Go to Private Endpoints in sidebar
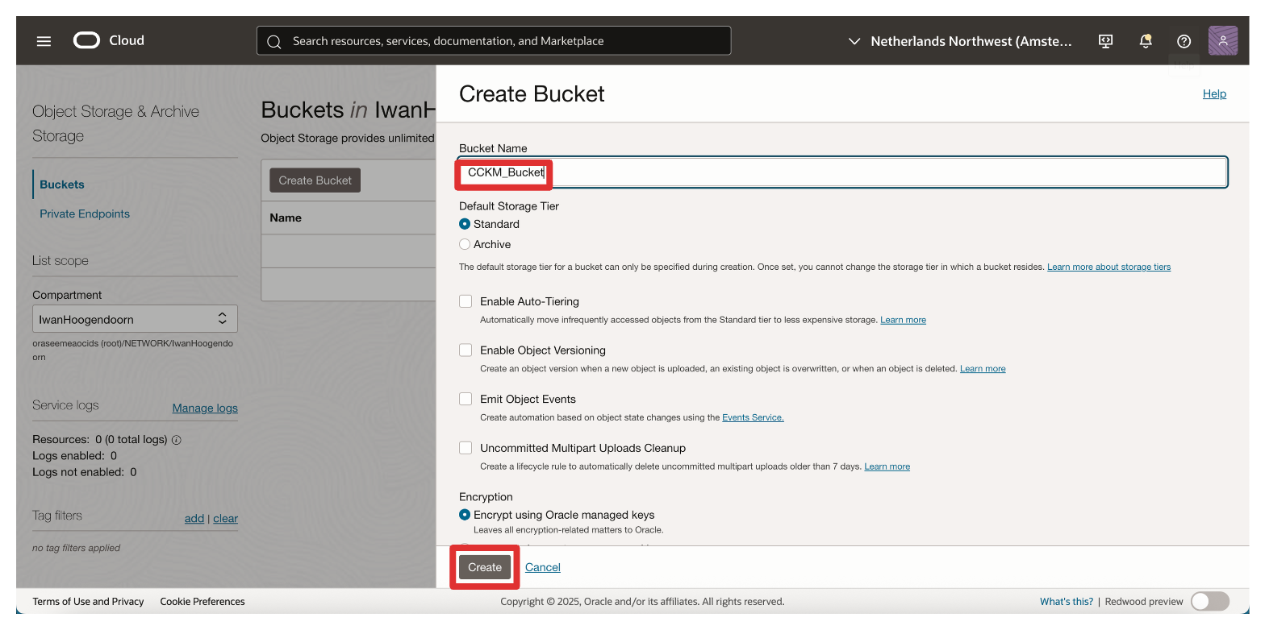The width and height of the screenshot is (1265, 630). tap(85, 213)
